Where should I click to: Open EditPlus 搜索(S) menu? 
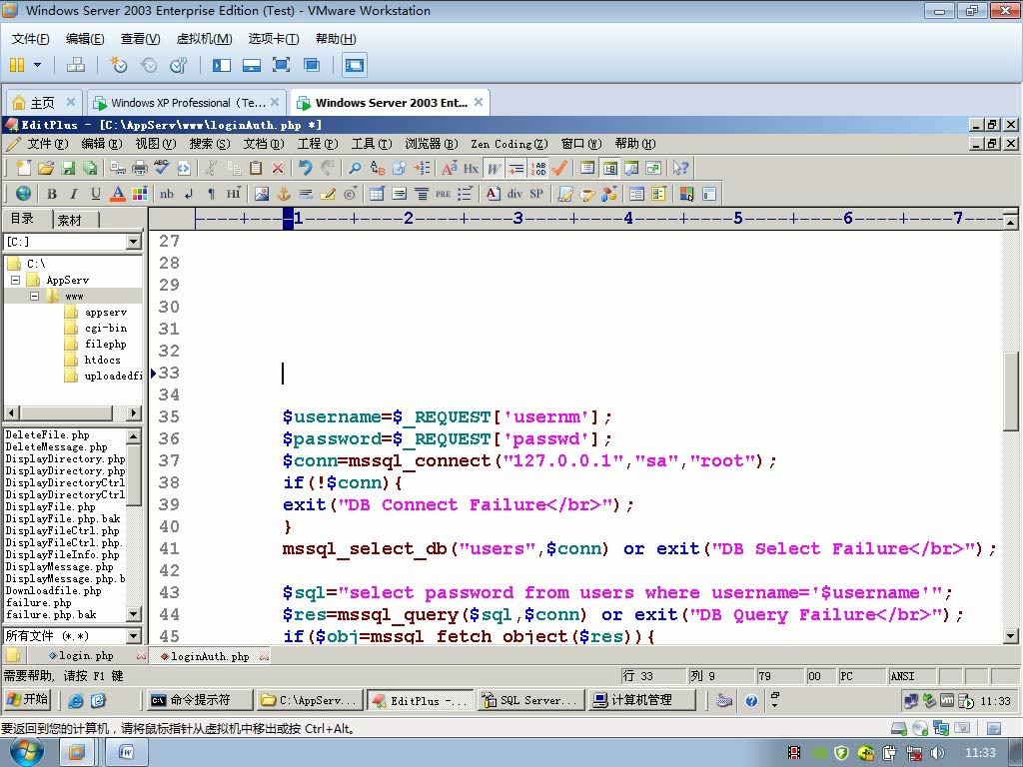click(210, 144)
